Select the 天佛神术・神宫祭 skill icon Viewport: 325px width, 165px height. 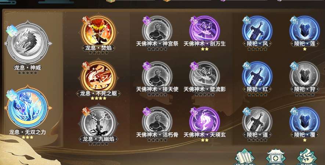click(x=157, y=31)
